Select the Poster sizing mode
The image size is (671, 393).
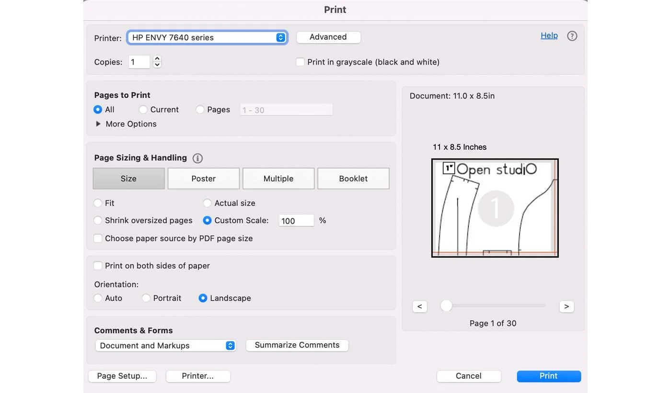[x=203, y=178]
